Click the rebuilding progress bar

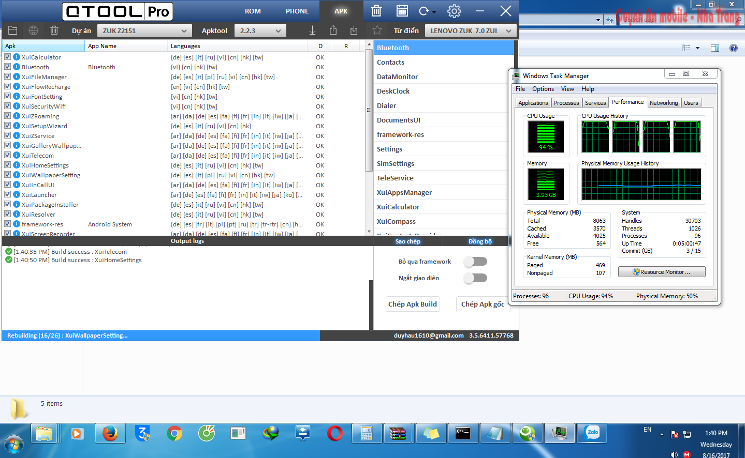tap(161, 335)
